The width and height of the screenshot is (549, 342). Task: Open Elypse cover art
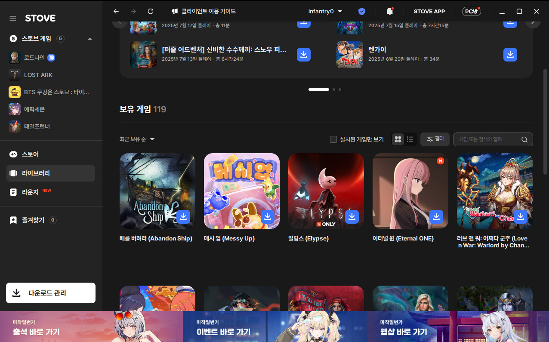coord(326,191)
